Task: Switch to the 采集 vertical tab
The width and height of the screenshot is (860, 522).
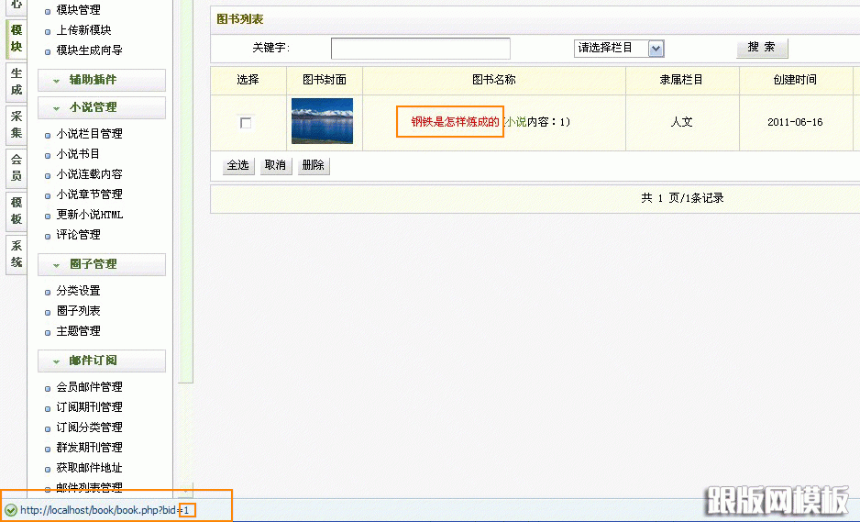Action: point(16,125)
